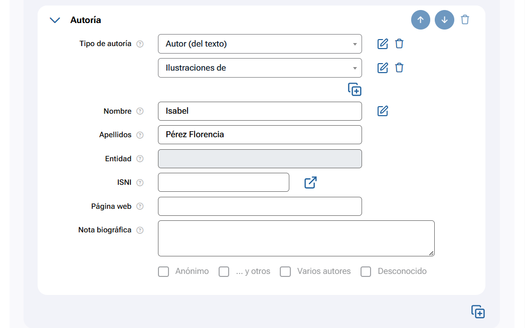The height and width of the screenshot is (328, 525).
Task: Enable the '... y otros' checkbox
Action: pyautogui.click(x=224, y=271)
